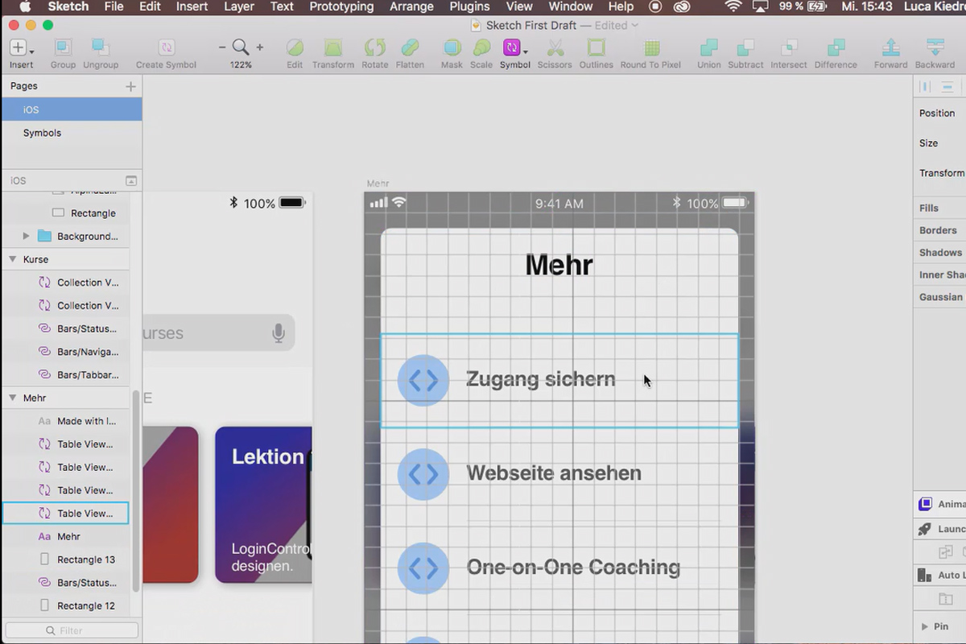Click the Group toolbar icon
This screenshot has height=644, width=966.
[63, 47]
